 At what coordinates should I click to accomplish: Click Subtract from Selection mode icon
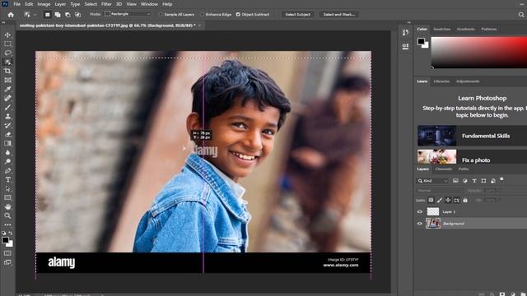pos(68,15)
